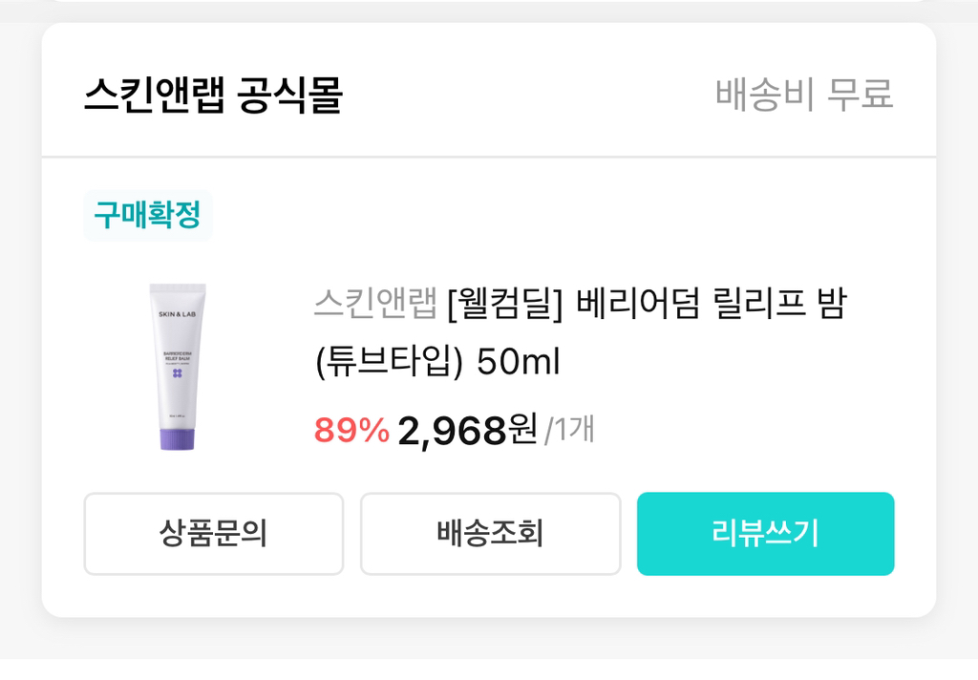The width and height of the screenshot is (978, 680).
Task: Click the 89% discount rate text
Action: (351, 431)
